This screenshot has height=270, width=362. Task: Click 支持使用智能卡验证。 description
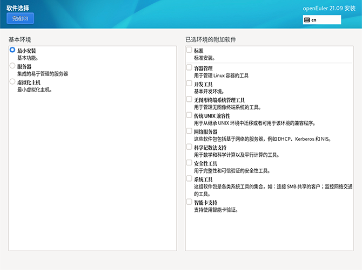[x=216, y=210]
